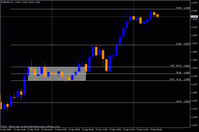Select the gray shaded rectangle on the chart
Screen dimensions: 199x132
[x=57, y=74]
